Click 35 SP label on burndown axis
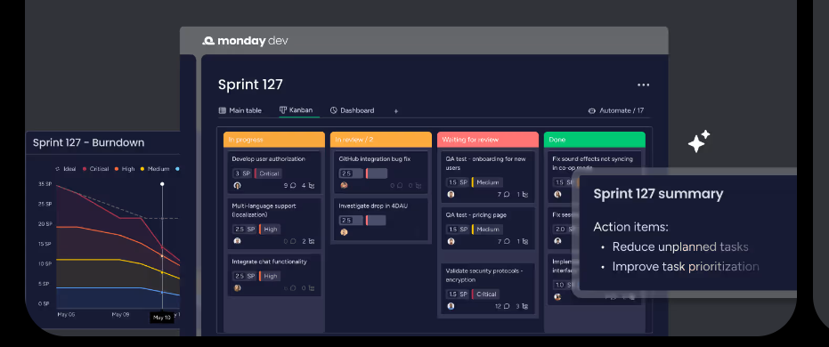Viewport: 829px width, 347px height. (45, 184)
